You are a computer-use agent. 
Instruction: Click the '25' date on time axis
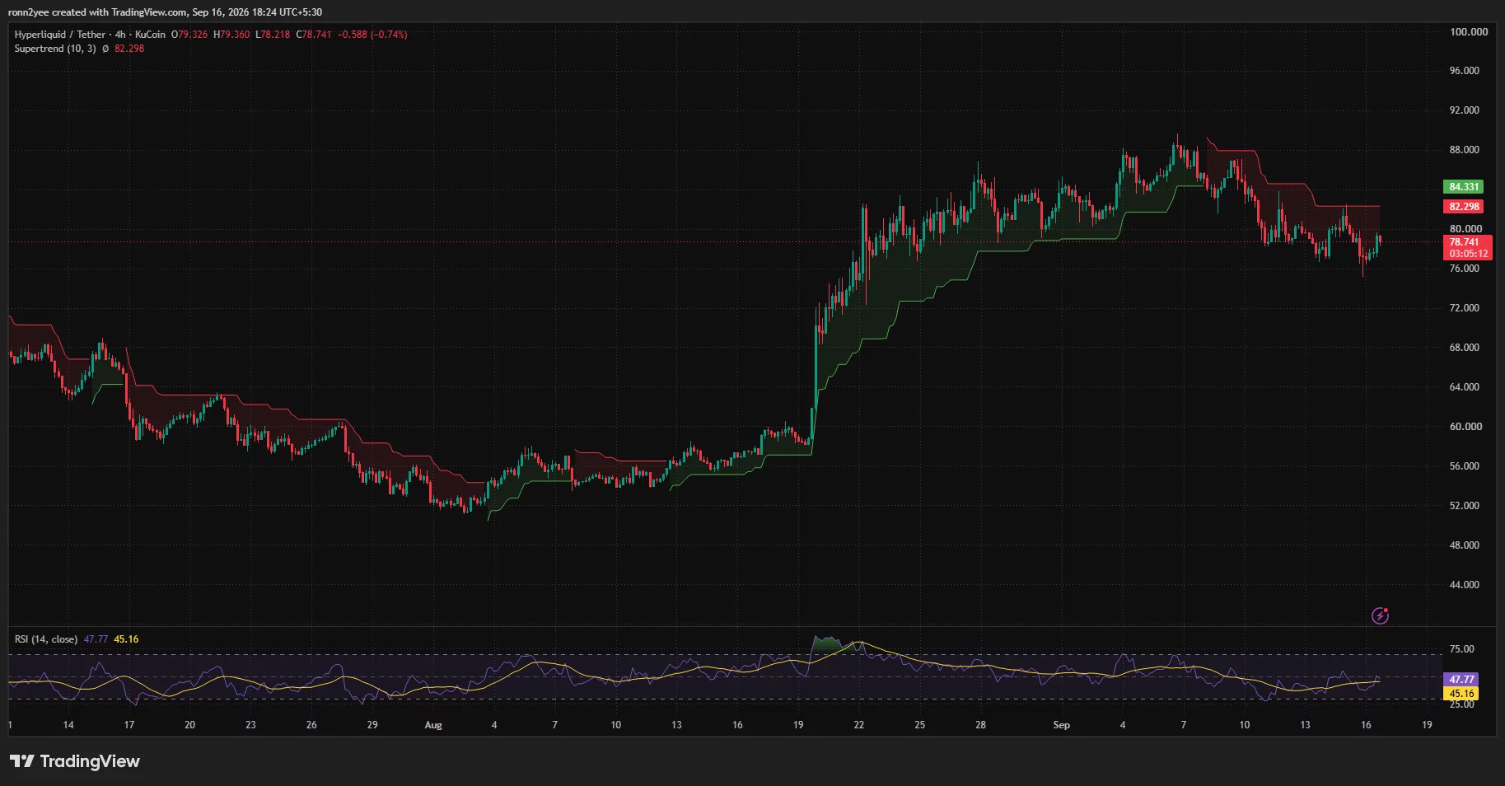[920, 725]
